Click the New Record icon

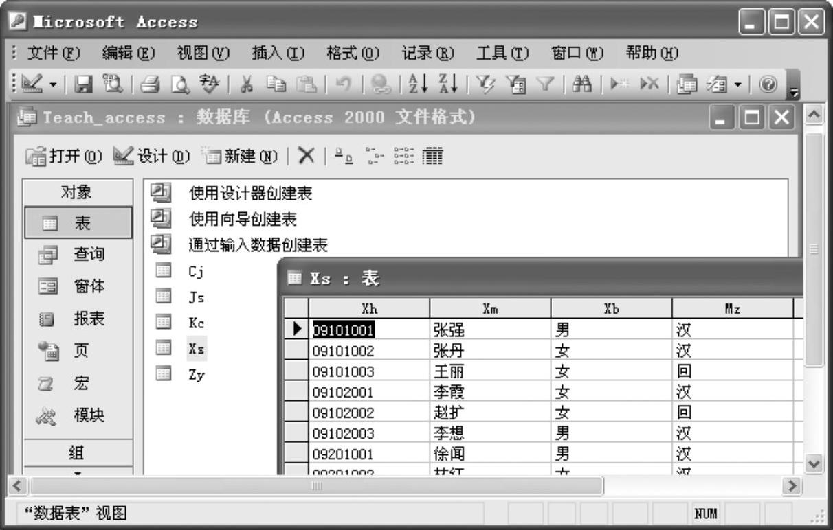619,84
